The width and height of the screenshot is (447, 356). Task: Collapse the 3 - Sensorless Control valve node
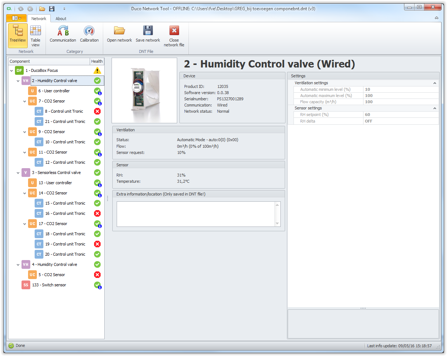(x=18, y=173)
